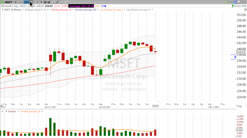Screen dimensions: 247x138
Task: Click the text-style toolbar icon
Action: tap(45, 2)
